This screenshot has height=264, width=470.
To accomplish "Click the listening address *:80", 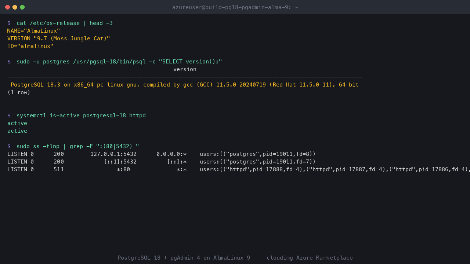I will coord(123,169).
